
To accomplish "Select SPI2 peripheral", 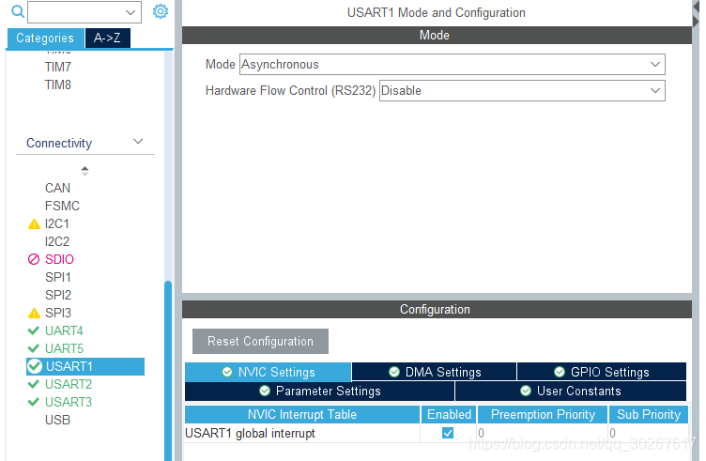I will point(58,296).
